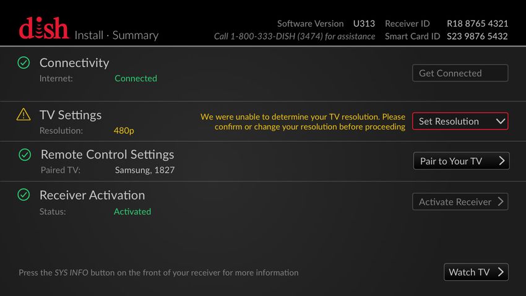
Task: Select the Receiver Activation heading
Action: [92, 195]
